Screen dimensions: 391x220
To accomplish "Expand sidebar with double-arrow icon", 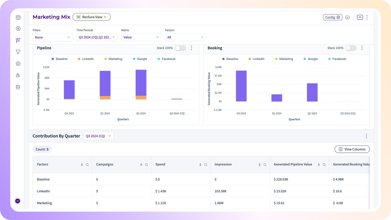I will pyautogui.click(x=18, y=201).
